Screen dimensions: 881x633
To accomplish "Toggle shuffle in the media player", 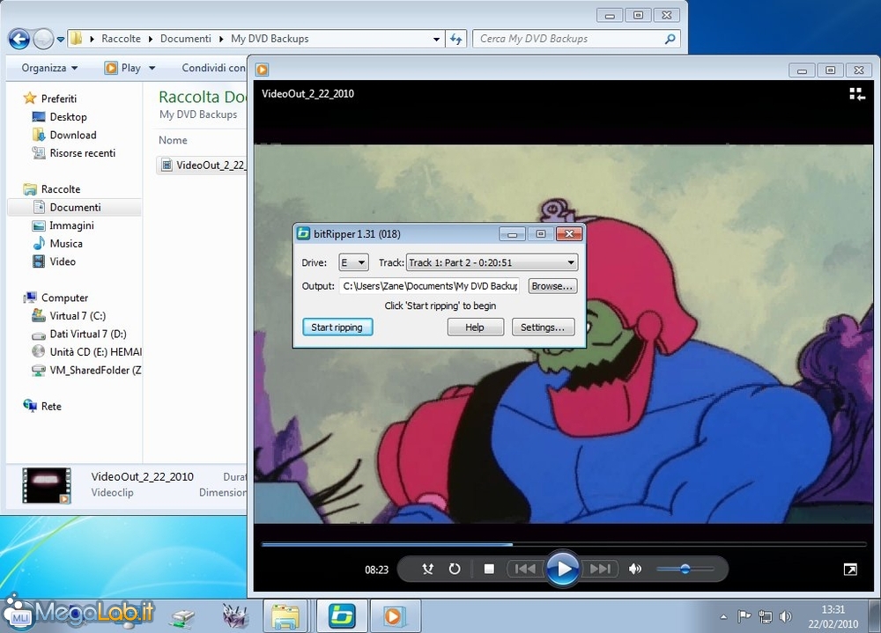I will click(427, 569).
